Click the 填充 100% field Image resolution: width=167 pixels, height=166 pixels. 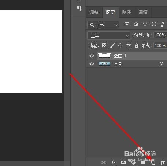[160, 45]
